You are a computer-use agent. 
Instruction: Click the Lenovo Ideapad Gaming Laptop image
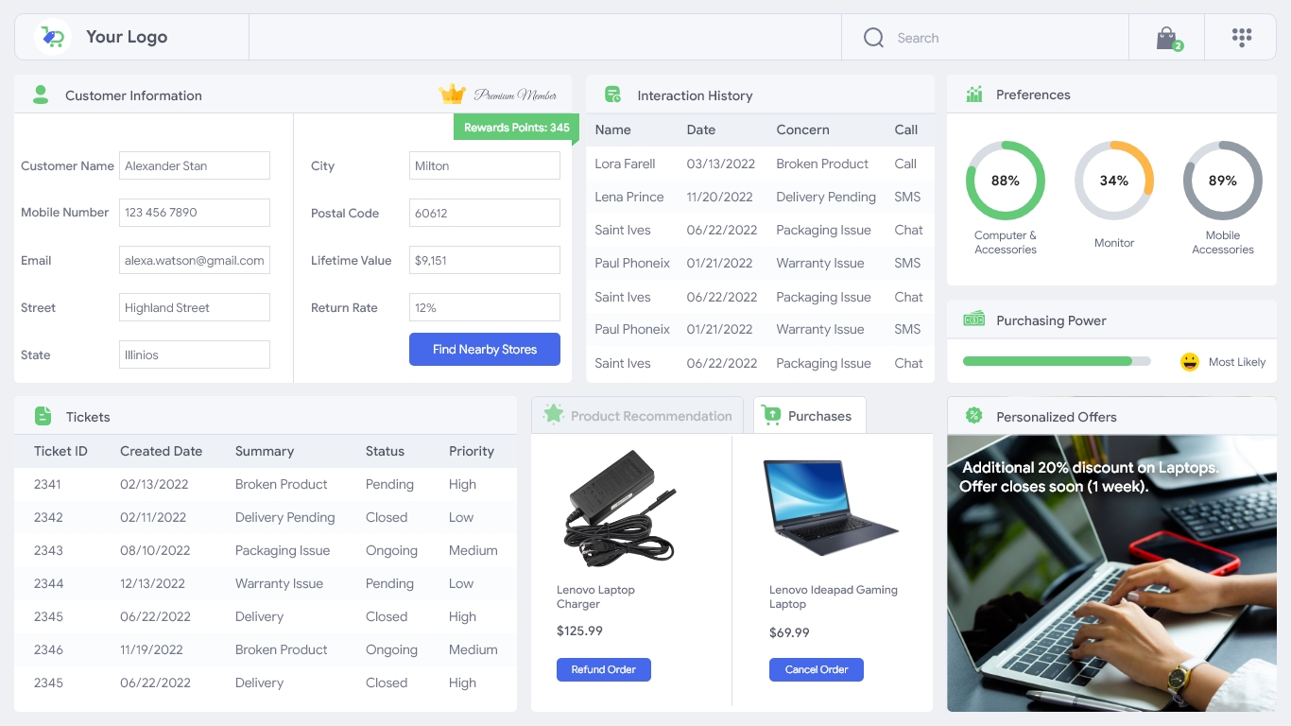(831, 508)
